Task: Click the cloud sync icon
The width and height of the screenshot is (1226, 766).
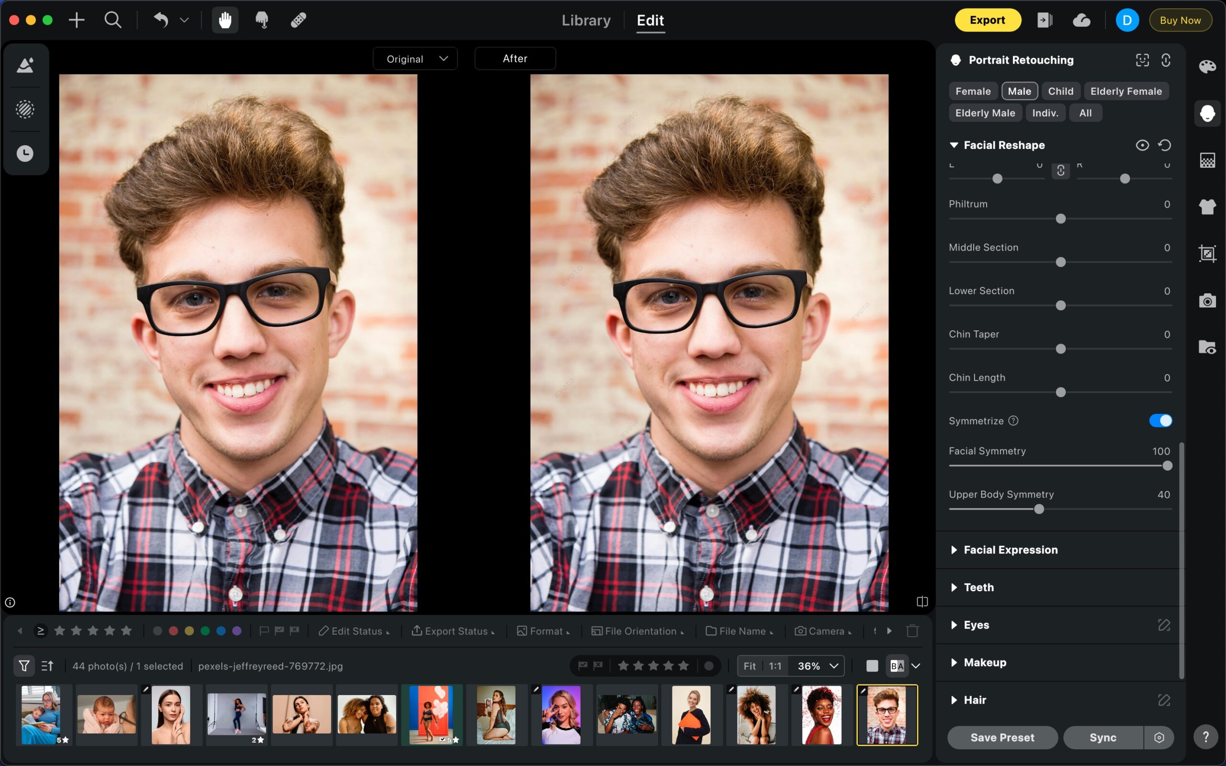Action: point(1081,20)
